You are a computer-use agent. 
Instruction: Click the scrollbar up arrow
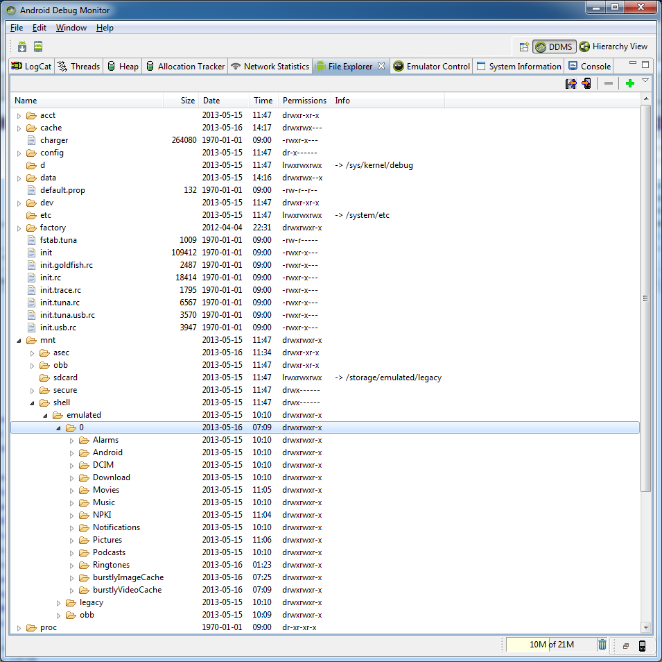coord(645,99)
